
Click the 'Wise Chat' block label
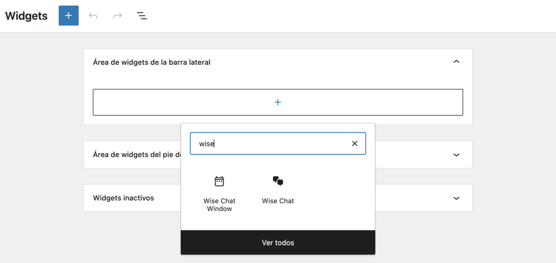point(278,201)
